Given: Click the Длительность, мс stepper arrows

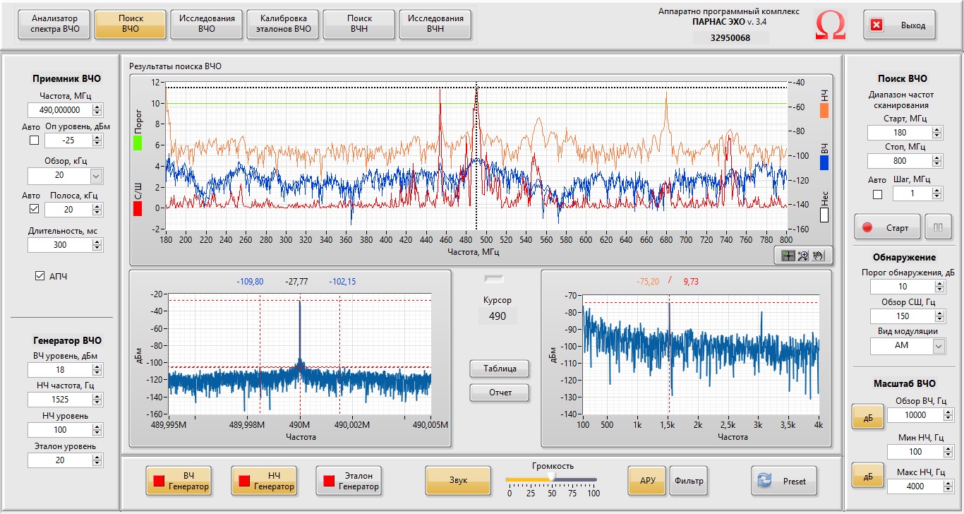Looking at the screenshot, I should click(x=97, y=245).
